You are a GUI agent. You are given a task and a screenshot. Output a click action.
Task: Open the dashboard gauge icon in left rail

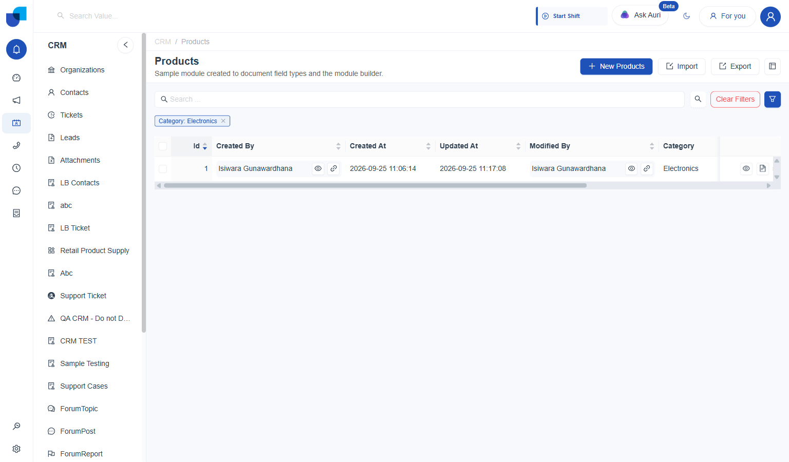[16, 78]
